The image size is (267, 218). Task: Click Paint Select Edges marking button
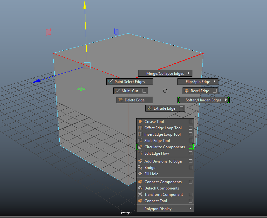(130, 81)
